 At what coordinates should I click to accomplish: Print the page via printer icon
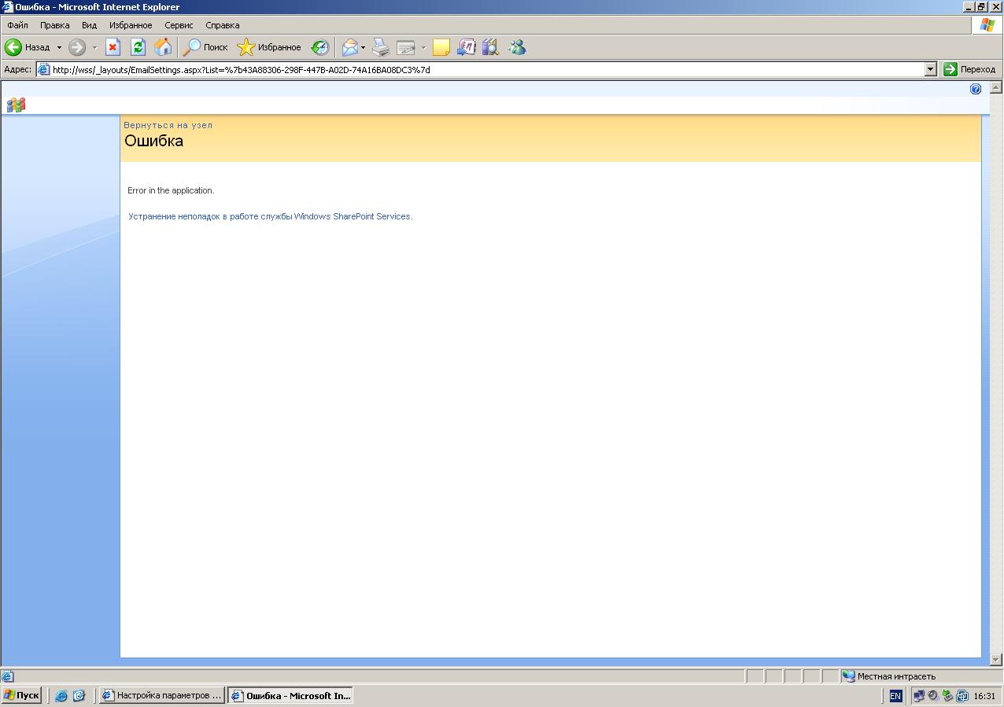click(381, 47)
